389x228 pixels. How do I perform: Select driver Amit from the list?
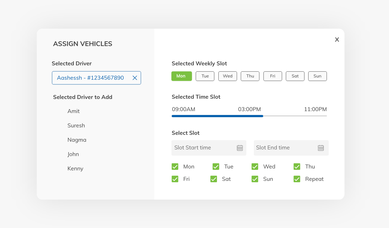pyautogui.click(x=74, y=111)
